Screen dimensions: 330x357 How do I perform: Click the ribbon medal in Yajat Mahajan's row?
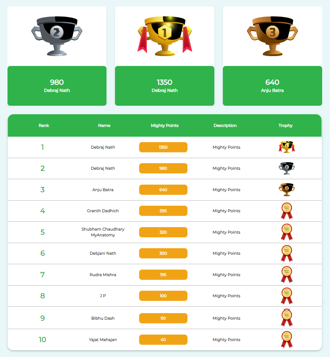tap(287, 339)
